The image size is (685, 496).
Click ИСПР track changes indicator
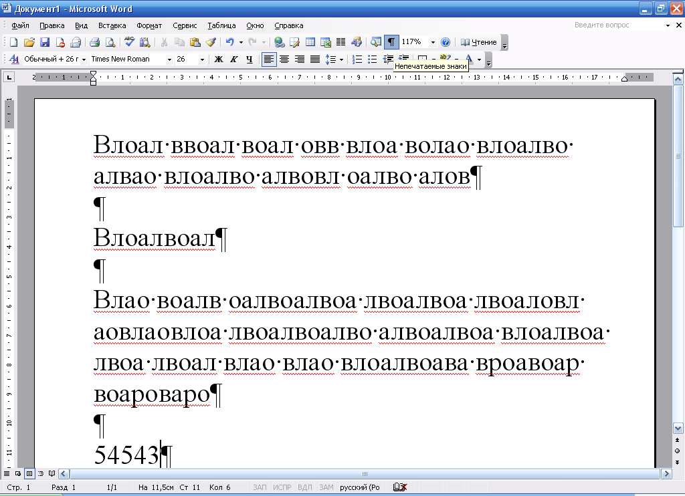tap(282, 487)
